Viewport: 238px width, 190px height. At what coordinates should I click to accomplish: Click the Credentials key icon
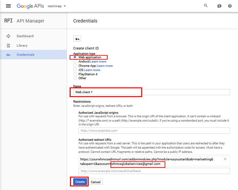pyautogui.click(x=8, y=55)
